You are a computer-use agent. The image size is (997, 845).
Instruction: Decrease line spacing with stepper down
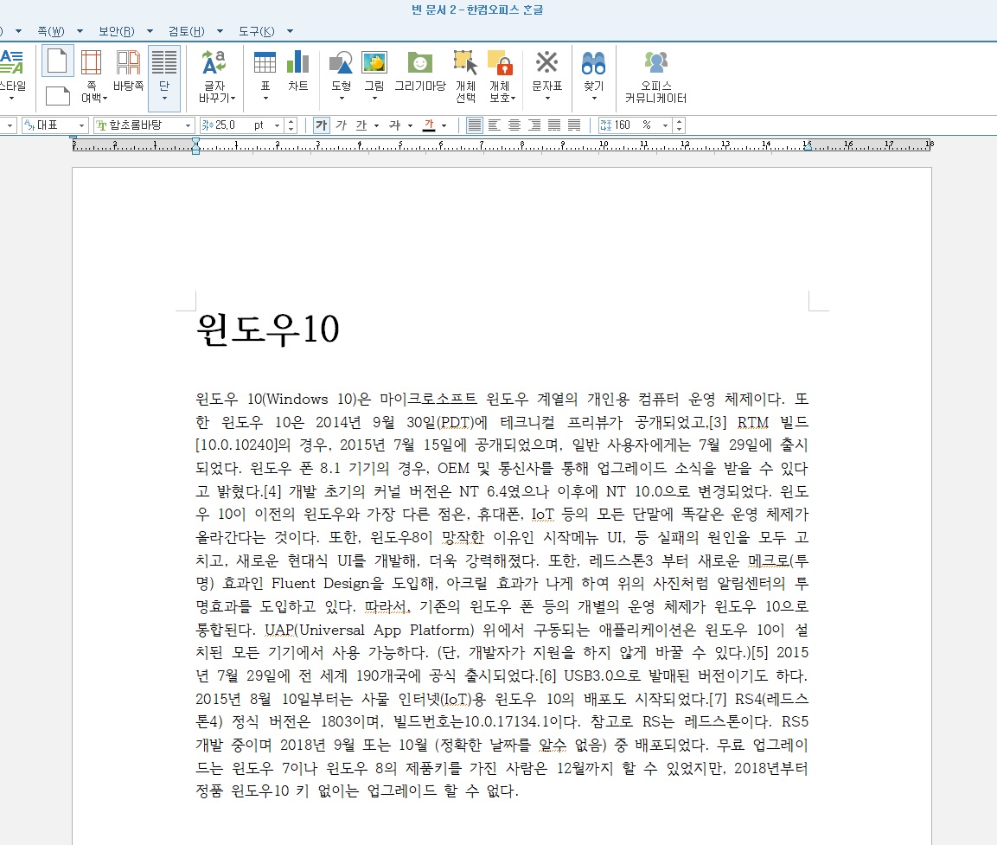pos(679,129)
